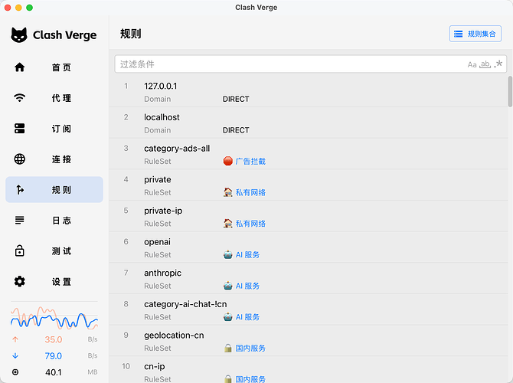Click the download arrow speed icon
Viewport: 513px width, 383px height.
click(15, 356)
